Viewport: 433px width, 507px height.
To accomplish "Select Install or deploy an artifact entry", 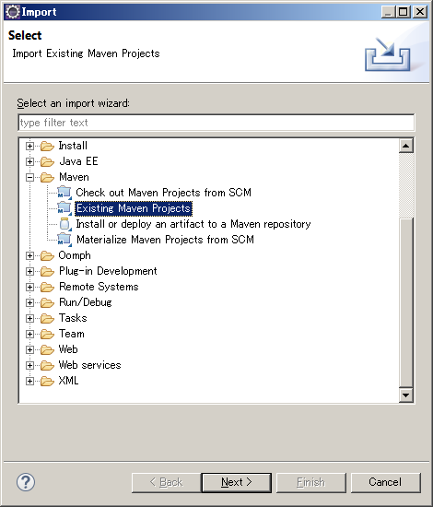I will pos(193,224).
